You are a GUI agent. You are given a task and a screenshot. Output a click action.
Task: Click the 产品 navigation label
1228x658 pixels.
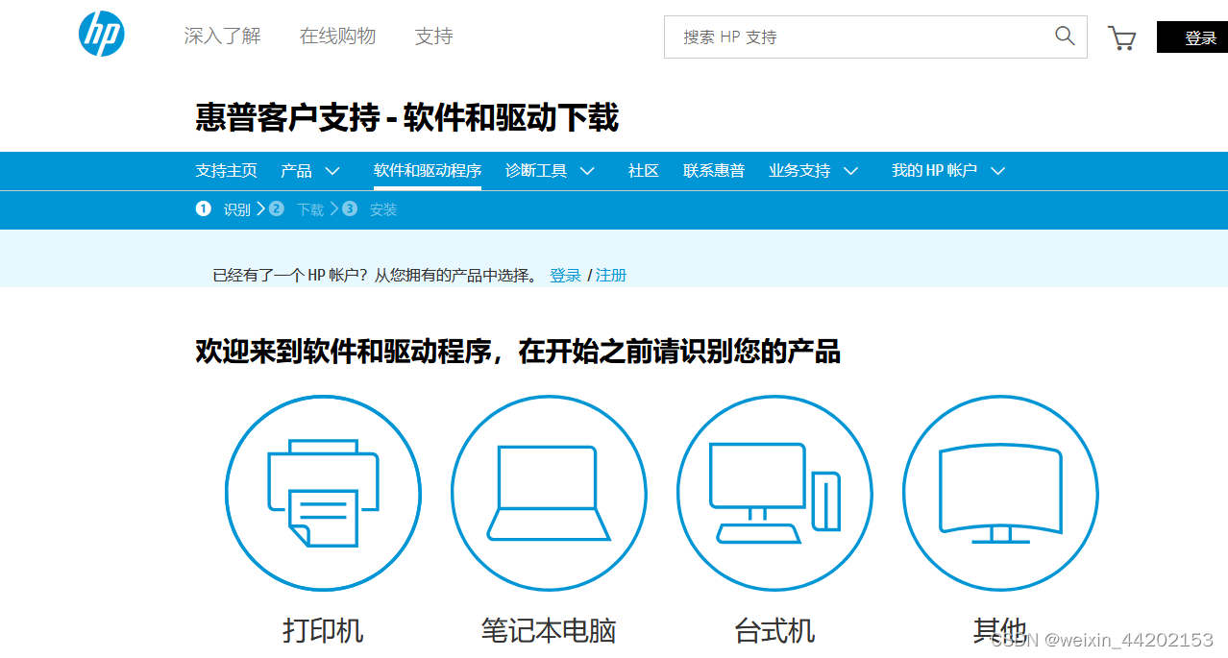tap(296, 171)
